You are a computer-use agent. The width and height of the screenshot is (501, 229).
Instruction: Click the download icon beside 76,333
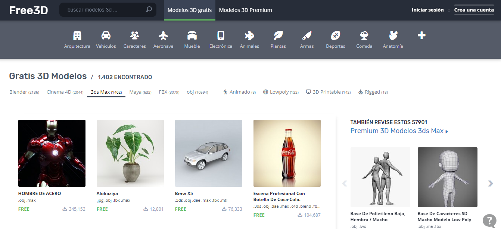point(224,209)
